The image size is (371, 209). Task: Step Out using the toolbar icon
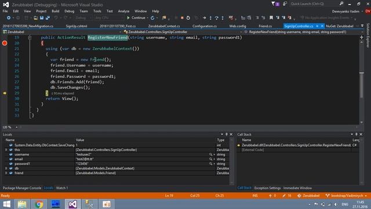(223, 18)
